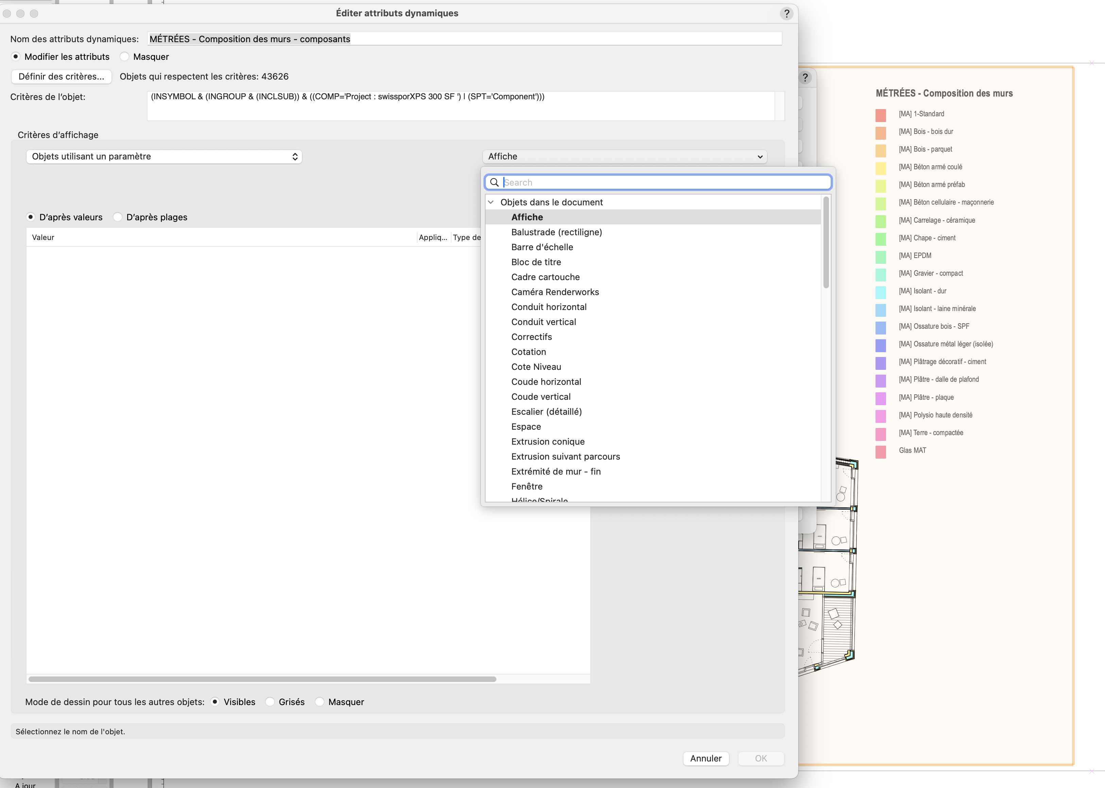Select the Masquer radio button next to Modifier les attributs
The image size is (1105, 788).
coord(125,57)
